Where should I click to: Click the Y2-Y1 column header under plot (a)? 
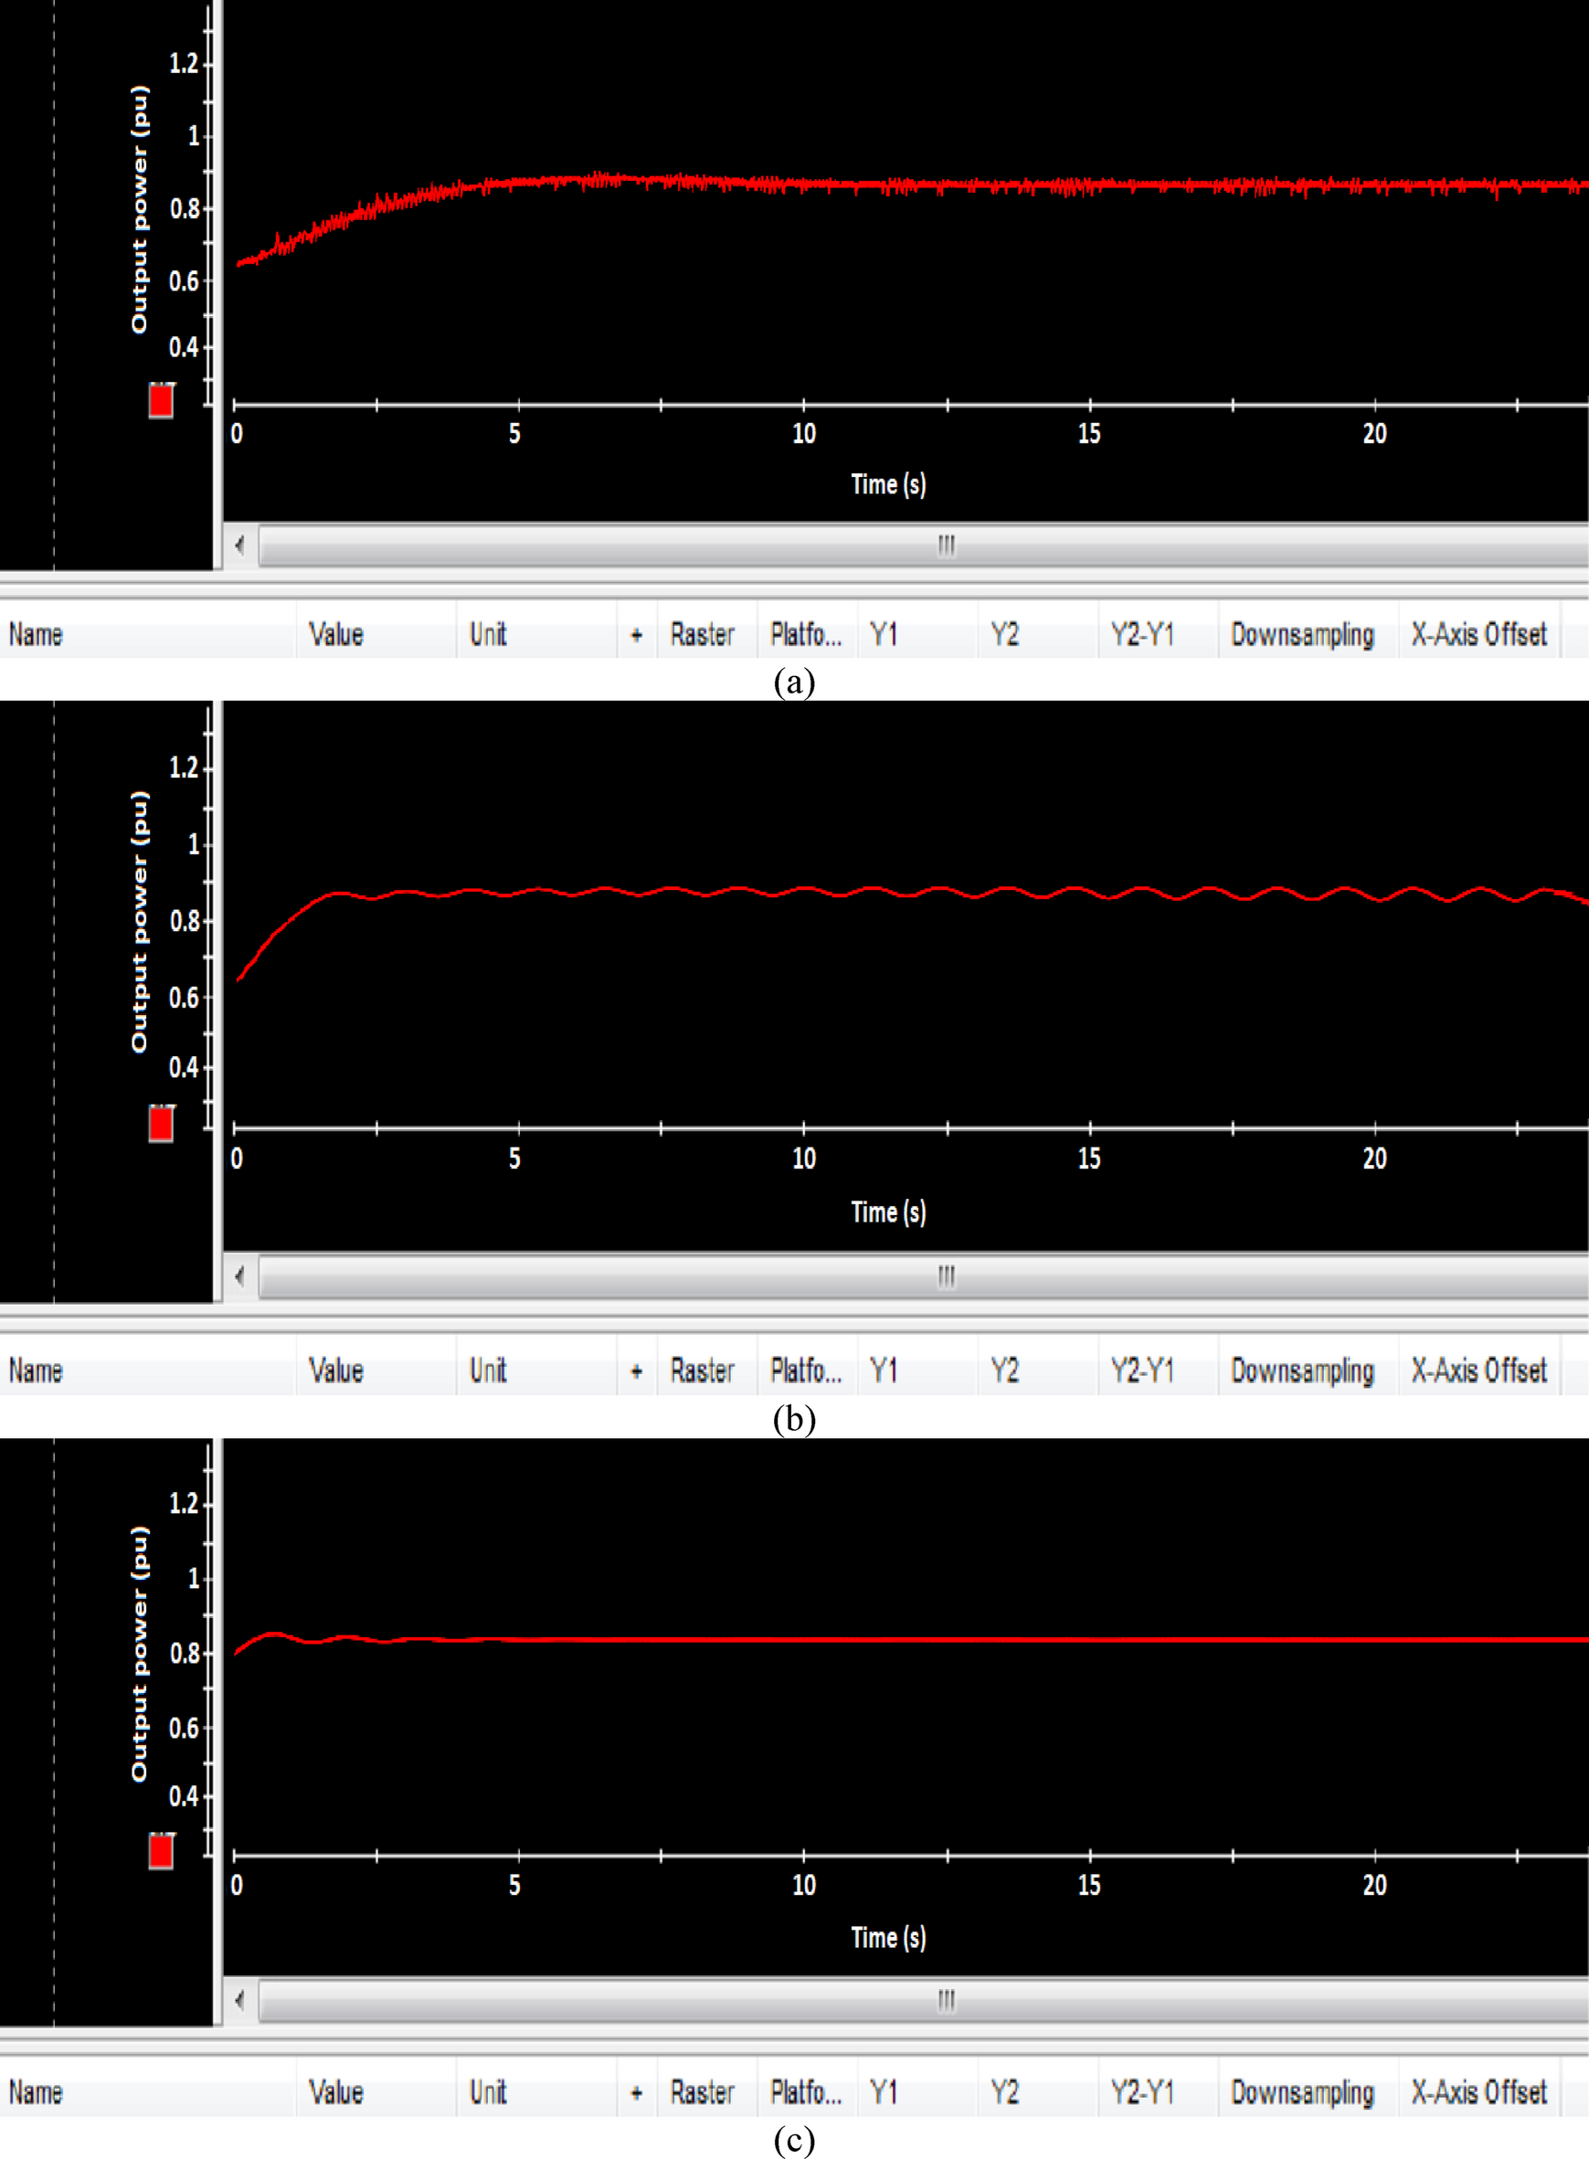pos(1143,635)
